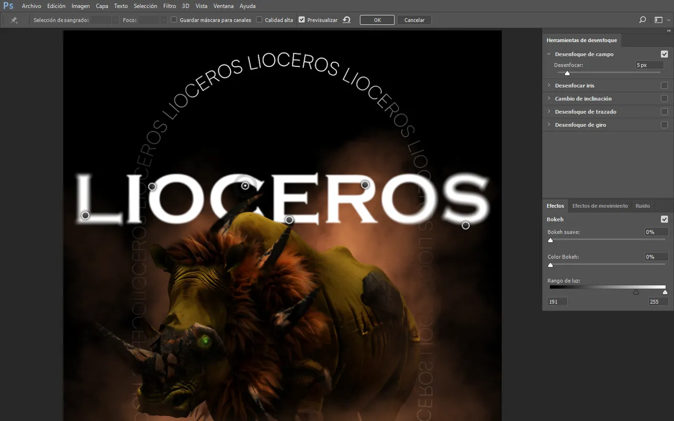The height and width of the screenshot is (421, 674).
Task: Open the Ventana menu
Action: [224, 6]
